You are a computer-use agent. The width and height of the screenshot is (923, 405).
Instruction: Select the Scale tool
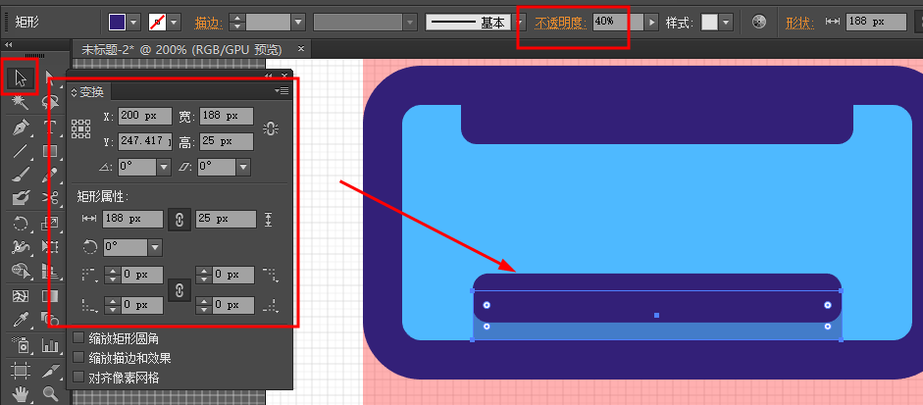pos(51,224)
